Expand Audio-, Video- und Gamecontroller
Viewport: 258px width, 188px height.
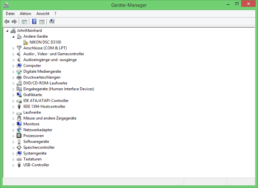click(13, 54)
